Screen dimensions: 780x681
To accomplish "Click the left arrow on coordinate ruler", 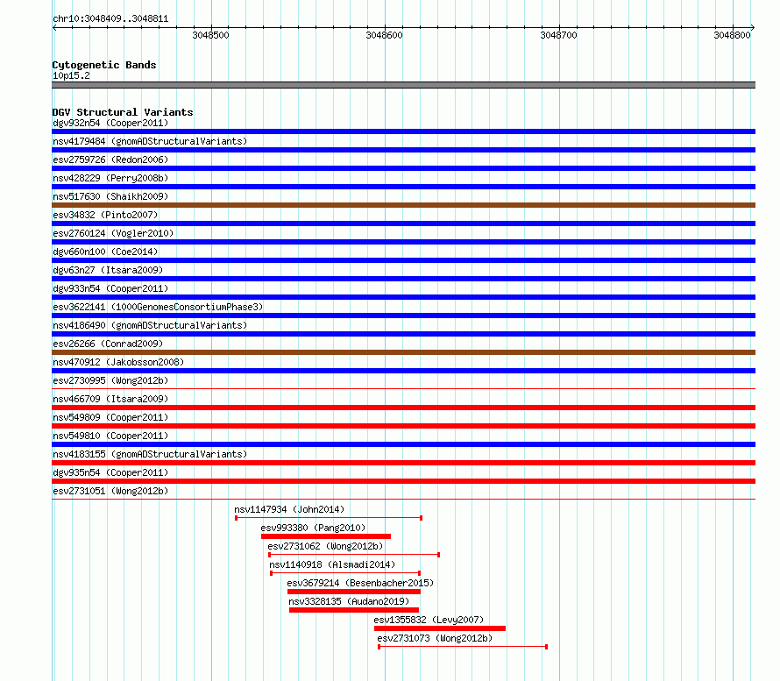I will click(54, 28).
